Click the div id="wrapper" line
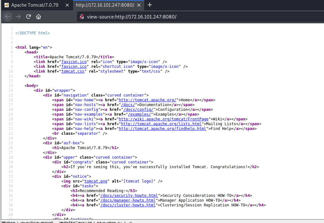 [54, 90]
